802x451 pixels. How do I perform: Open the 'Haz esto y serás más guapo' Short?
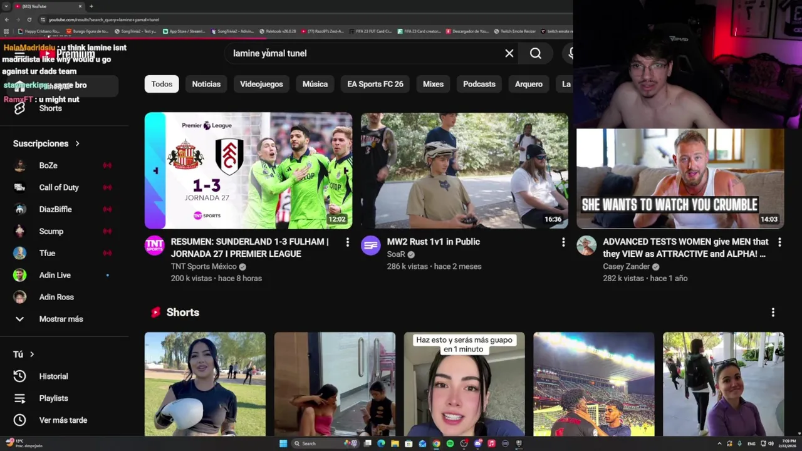click(464, 384)
